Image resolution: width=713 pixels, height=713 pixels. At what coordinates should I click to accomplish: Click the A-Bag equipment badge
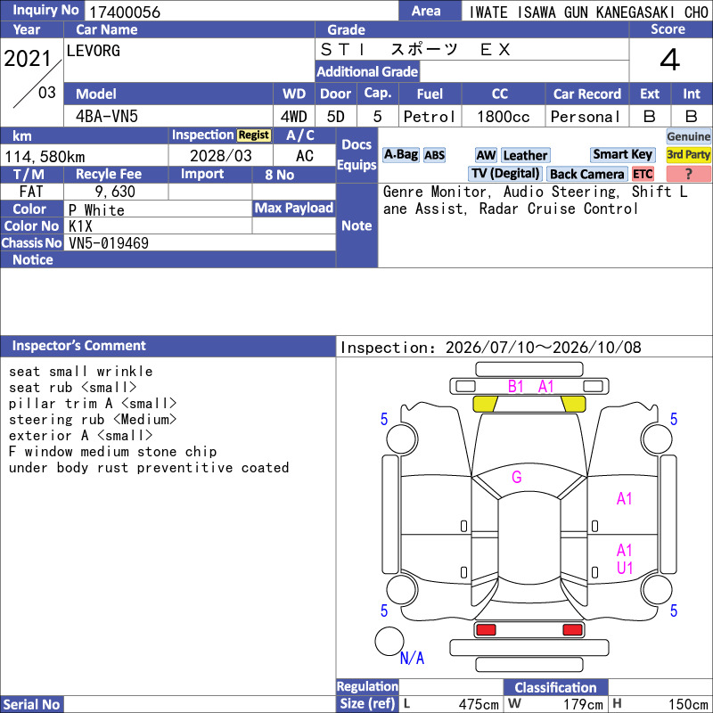coord(400,155)
